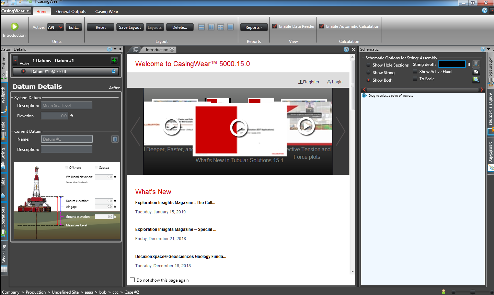
Task: Play the Deeper, Faster video thumbnail
Action: point(171,126)
